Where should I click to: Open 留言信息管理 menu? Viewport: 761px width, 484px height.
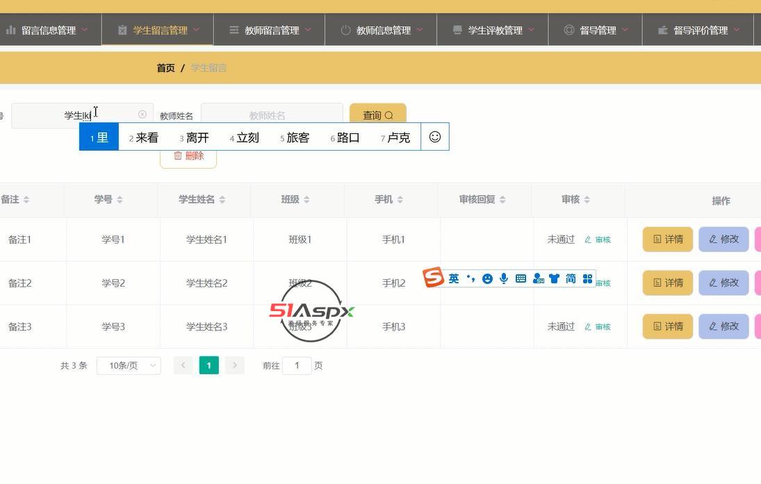(x=47, y=30)
